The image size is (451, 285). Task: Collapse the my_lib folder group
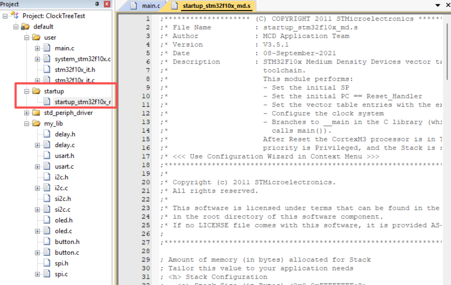[x=26, y=123]
